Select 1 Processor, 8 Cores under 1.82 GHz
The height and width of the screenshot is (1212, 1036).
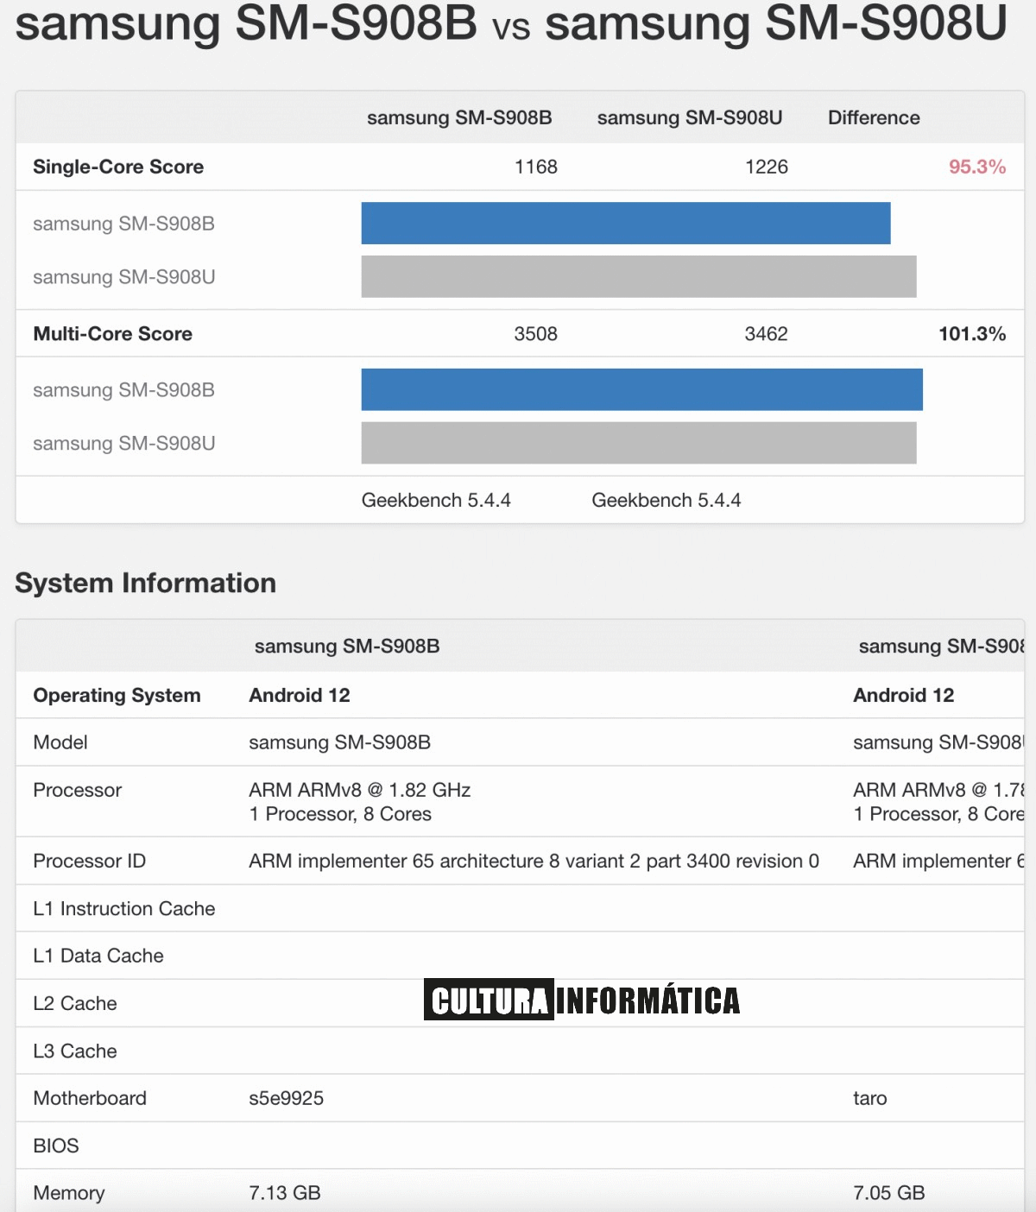point(340,814)
